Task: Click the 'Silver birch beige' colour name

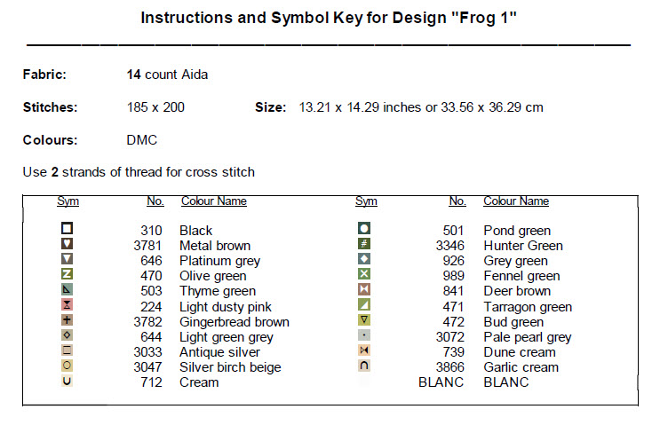Action: (x=230, y=367)
